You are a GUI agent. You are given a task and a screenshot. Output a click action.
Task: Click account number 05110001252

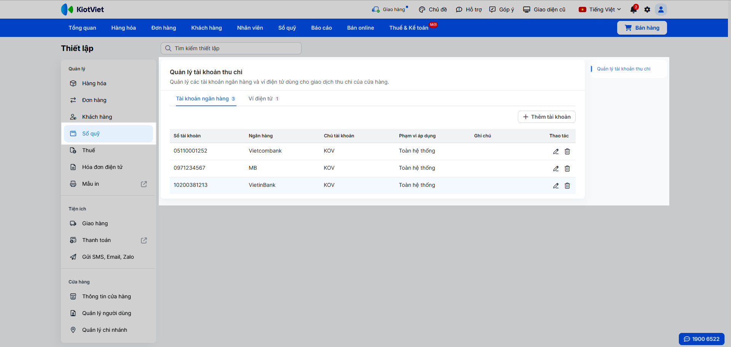tap(190, 151)
